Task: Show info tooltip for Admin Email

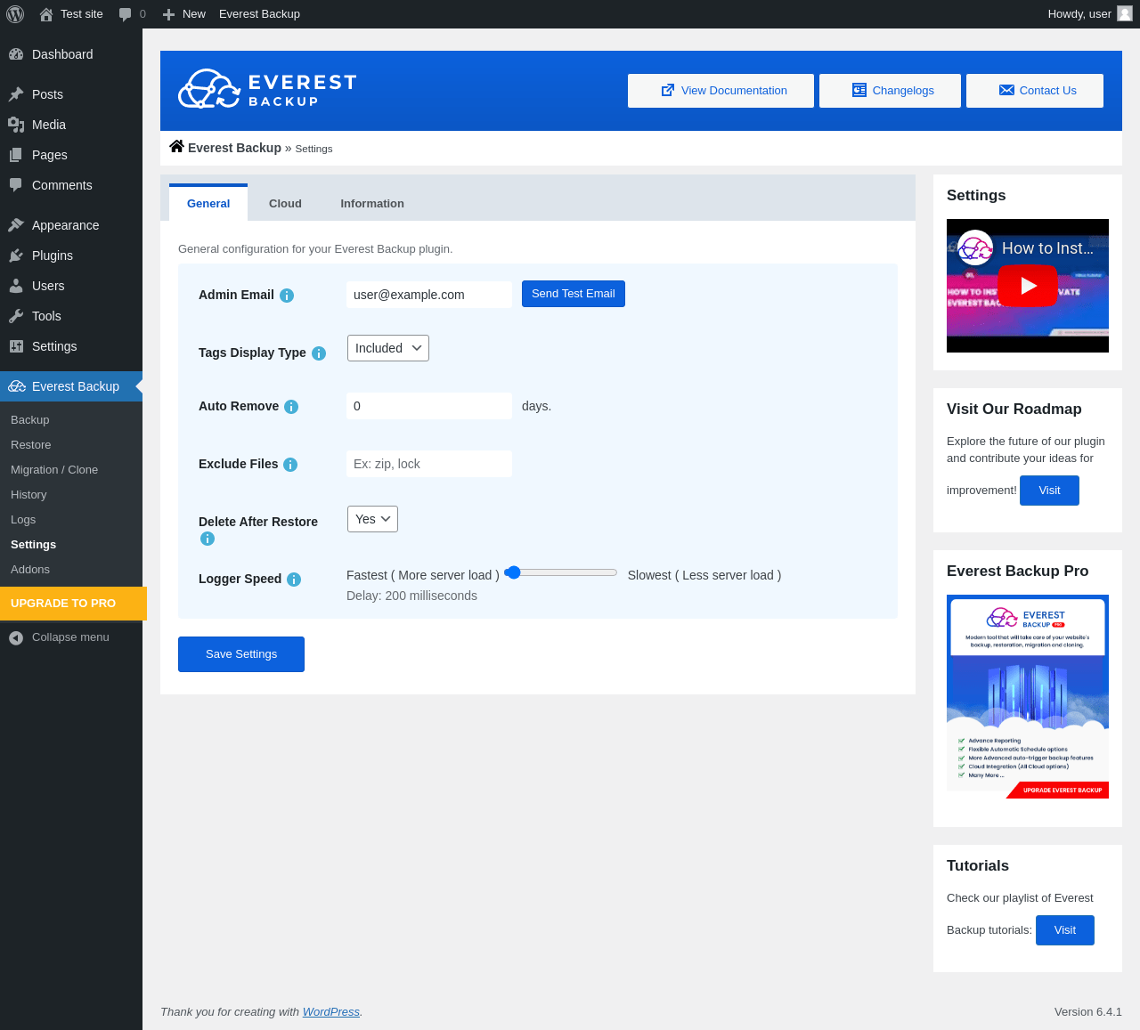Action: pyautogui.click(x=287, y=296)
